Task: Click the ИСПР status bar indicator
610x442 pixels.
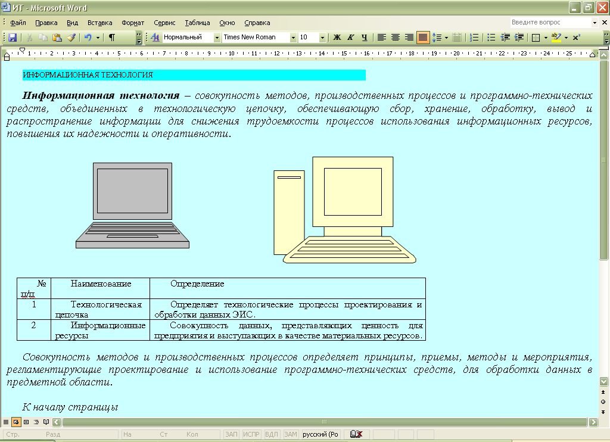Action: pos(251,434)
